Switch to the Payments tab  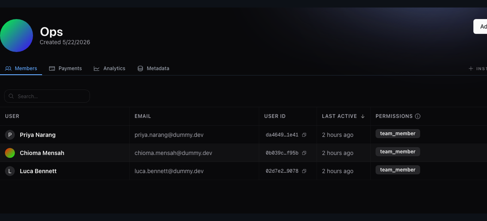[66, 69]
